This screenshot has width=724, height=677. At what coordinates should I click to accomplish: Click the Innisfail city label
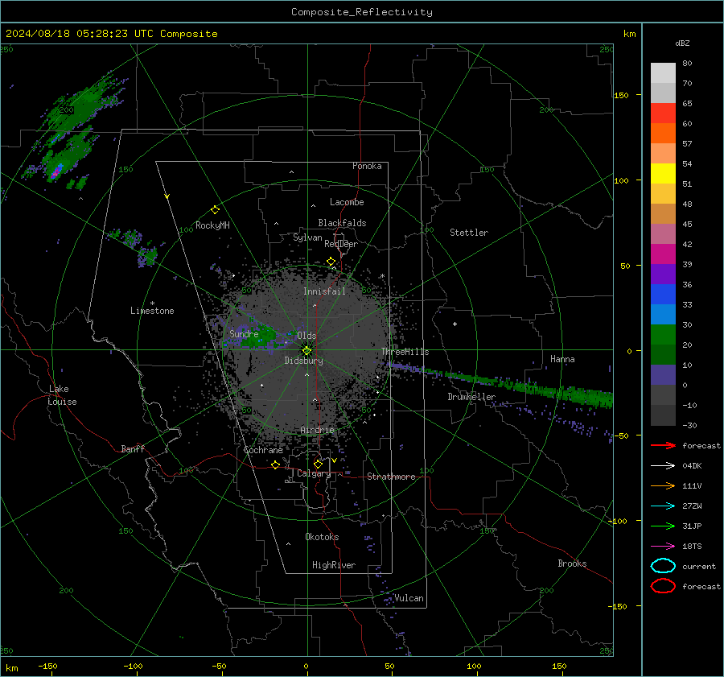(x=324, y=291)
